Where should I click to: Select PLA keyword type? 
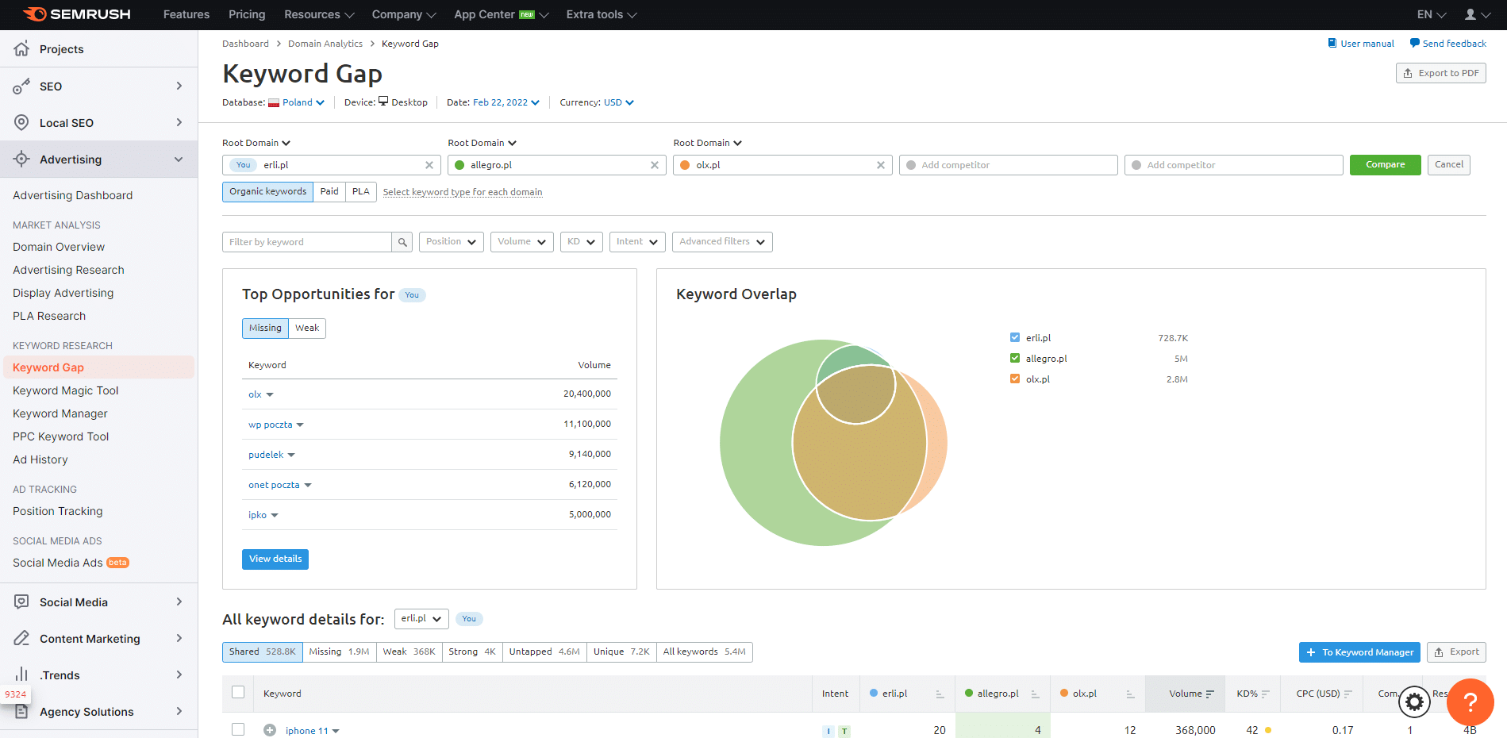pos(361,192)
